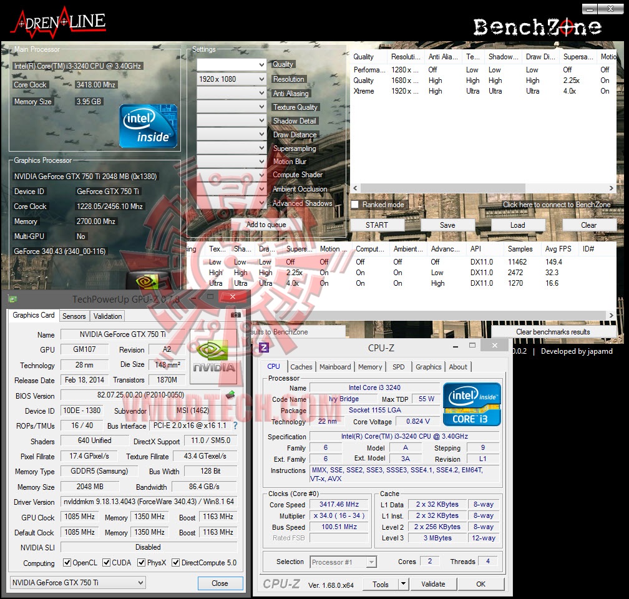629x599 pixels.
Task: Open the Graphics tab in CPU-Z
Action: coord(429,367)
